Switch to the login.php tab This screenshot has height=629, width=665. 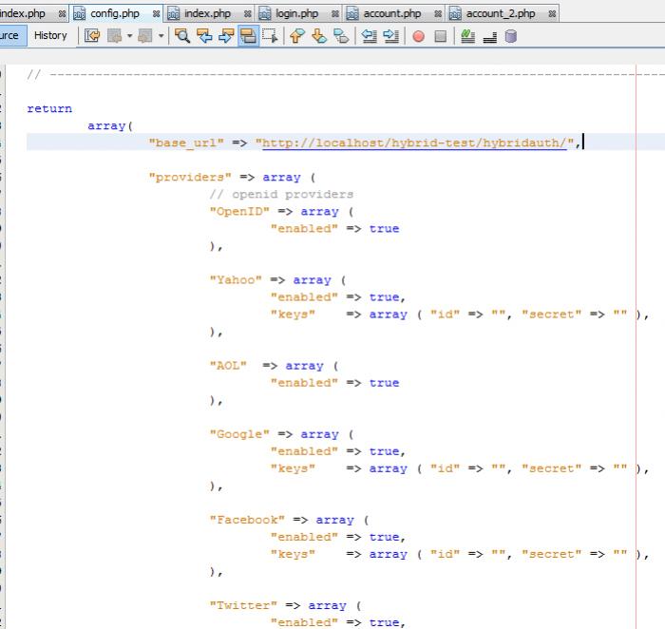tap(296, 13)
